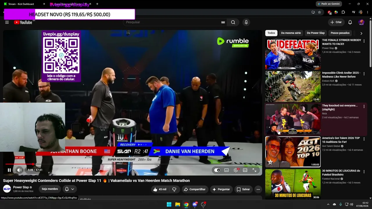Go to YouTube home via logo
The image size is (372, 209).
[x=23, y=22]
